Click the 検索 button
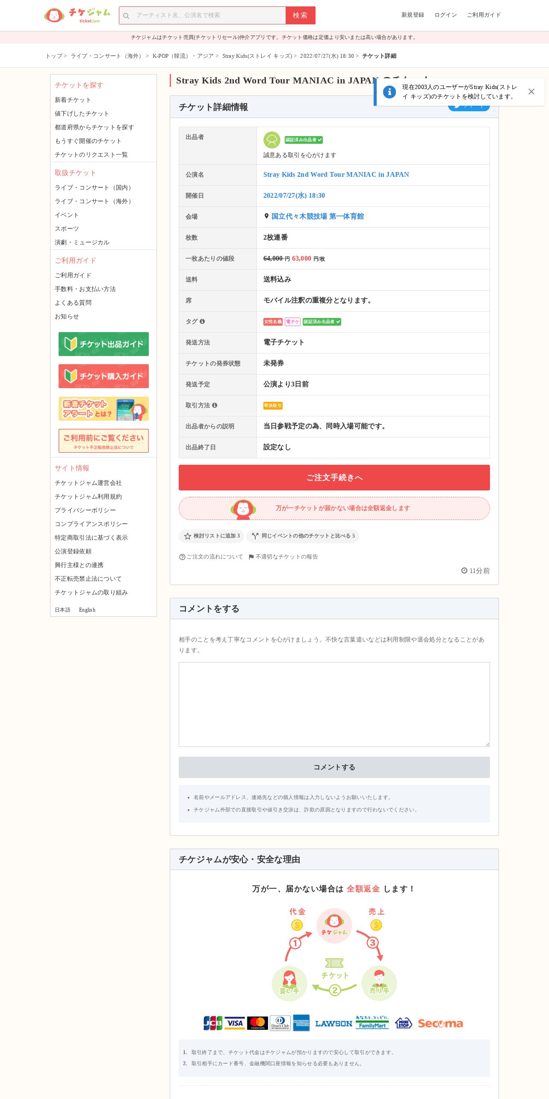The width and height of the screenshot is (549, 1099). pos(301,15)
